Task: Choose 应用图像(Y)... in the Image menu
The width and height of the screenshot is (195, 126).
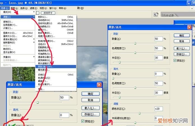Action: [x=18, y=25]
